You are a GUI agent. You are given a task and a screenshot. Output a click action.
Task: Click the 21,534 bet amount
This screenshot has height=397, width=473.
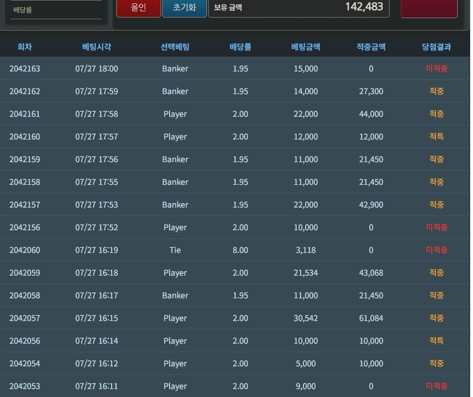306,273
